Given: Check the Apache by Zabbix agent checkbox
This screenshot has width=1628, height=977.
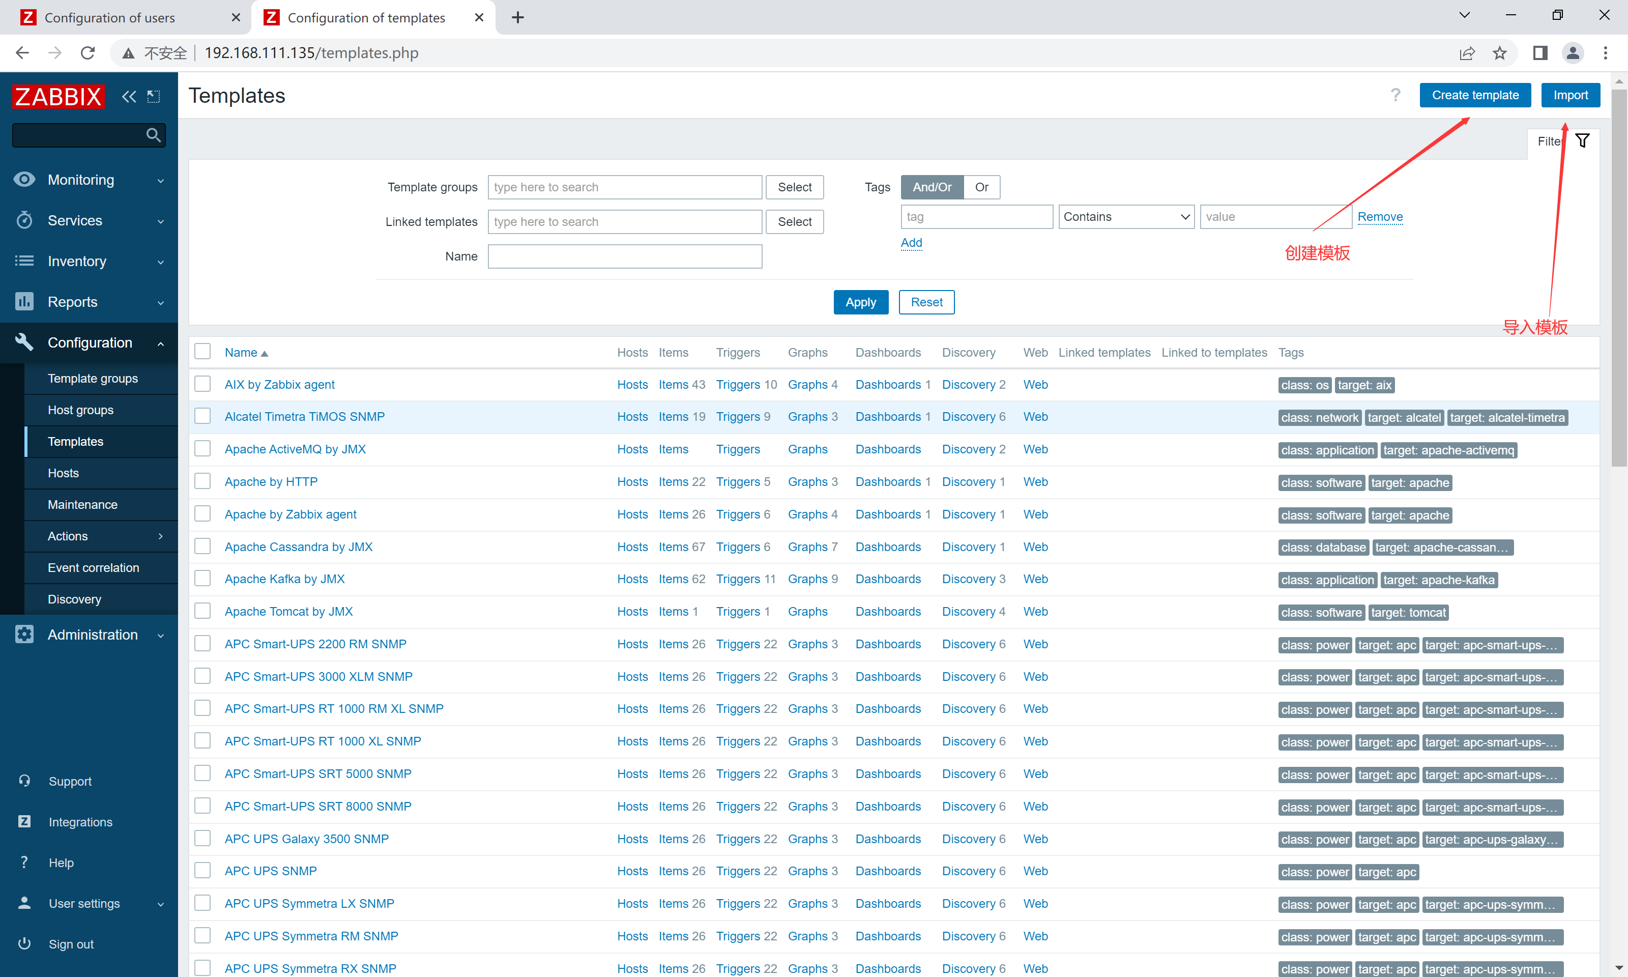Looking at the screenshot, I should point(202,513).
